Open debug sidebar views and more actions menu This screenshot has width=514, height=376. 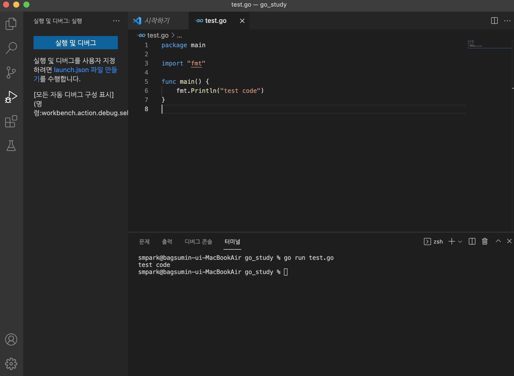pos(116,21)
